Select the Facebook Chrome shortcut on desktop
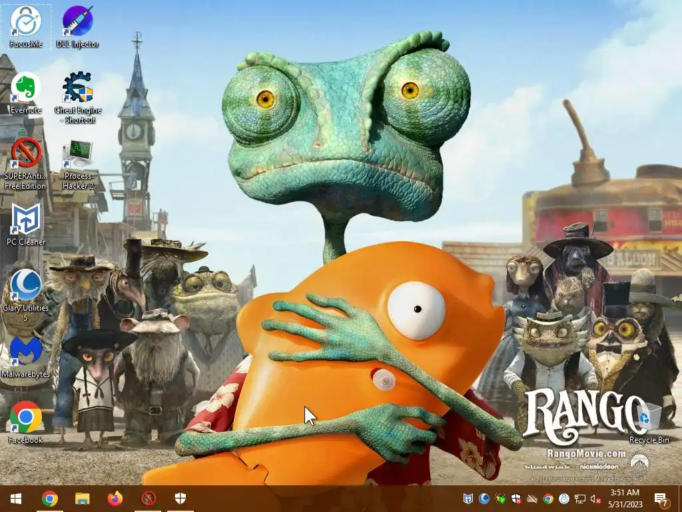This screenshot has height=512, width=682. pyautogui.click(x=26, y=422)
